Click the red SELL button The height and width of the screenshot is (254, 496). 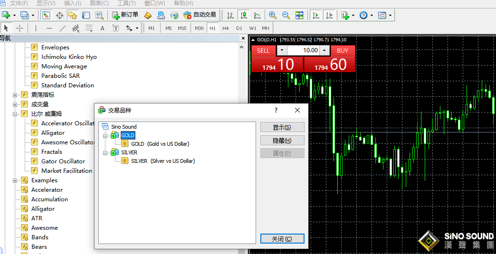263,50
